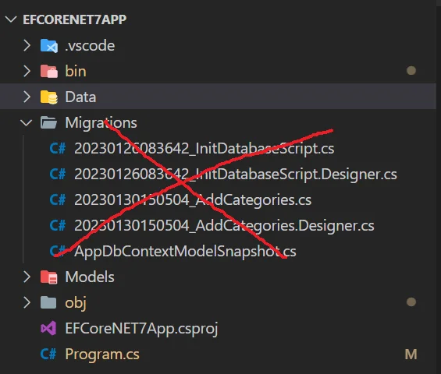Click the obj folder icon
The height and width of the screenshot is (374, 441).
coord(48,302)
